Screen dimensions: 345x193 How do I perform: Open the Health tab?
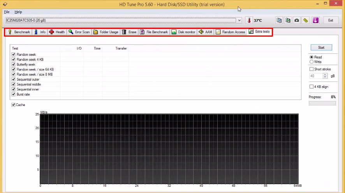[57, 32]
